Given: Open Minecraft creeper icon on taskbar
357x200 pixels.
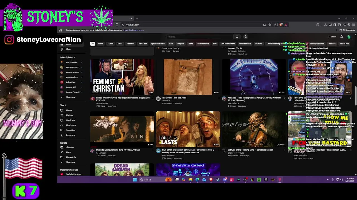Looking at the screenshot, I should 259,180.
